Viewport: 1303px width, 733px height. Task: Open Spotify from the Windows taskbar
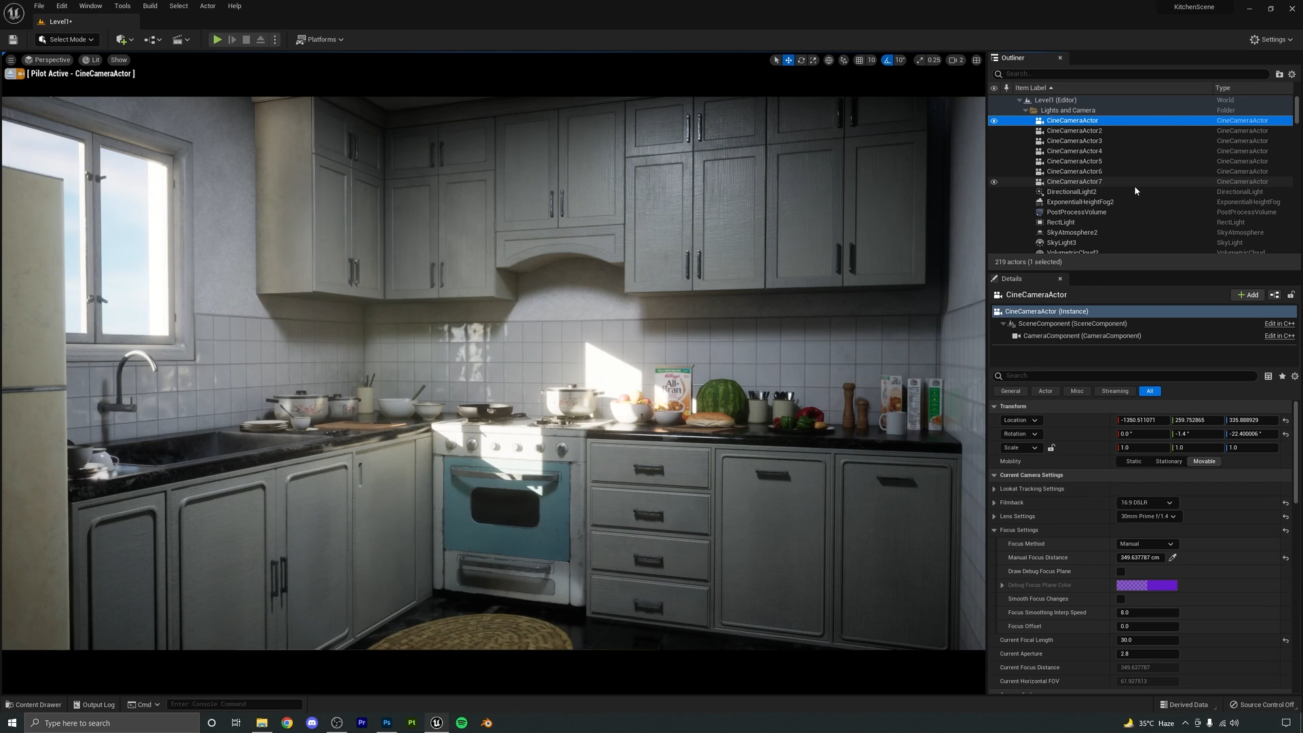click(x=461, y=723)
